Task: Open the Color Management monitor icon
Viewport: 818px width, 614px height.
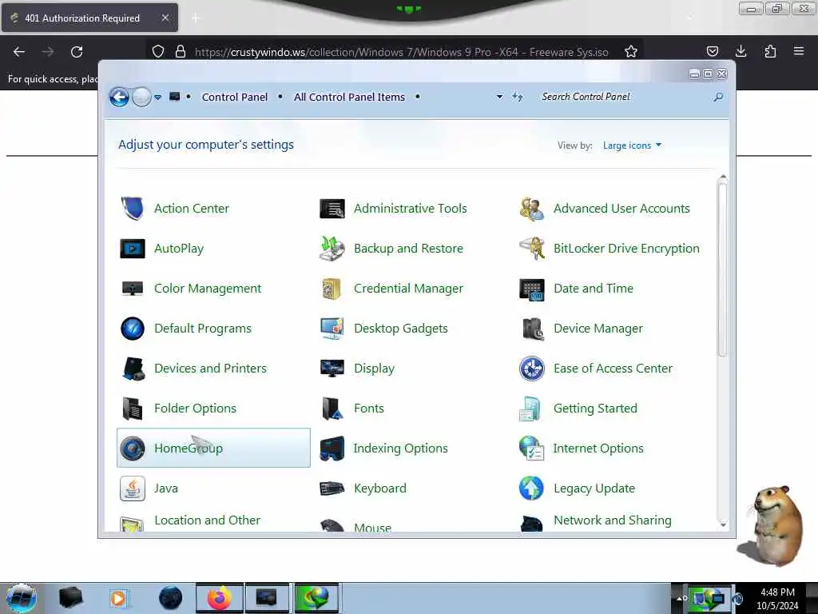Action: tap(133, 288)
